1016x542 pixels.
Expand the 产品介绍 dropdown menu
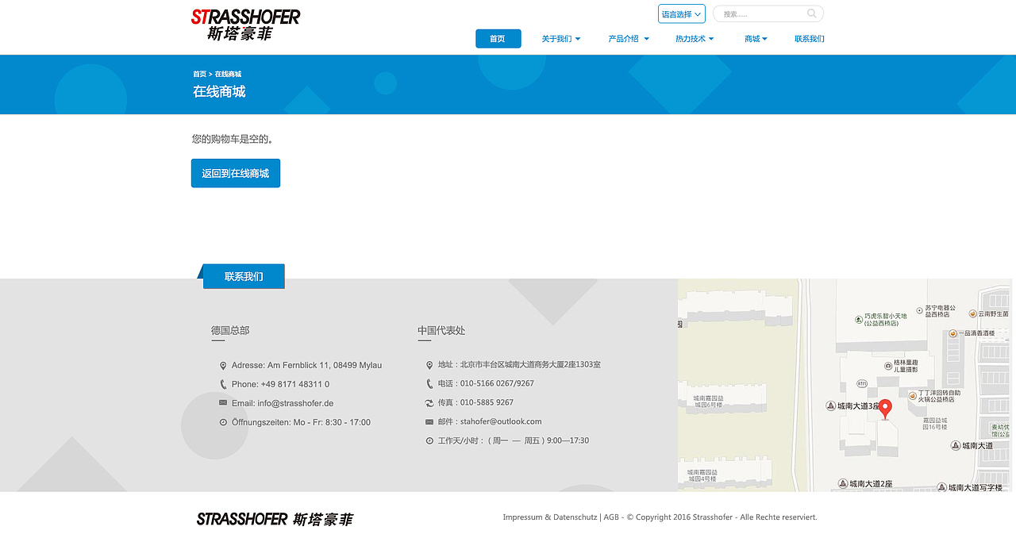tap(628, 38)
